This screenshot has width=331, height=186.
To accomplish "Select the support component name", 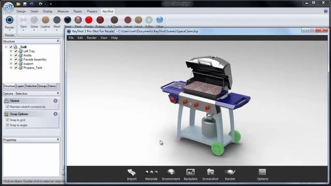I will pos(28,64).
